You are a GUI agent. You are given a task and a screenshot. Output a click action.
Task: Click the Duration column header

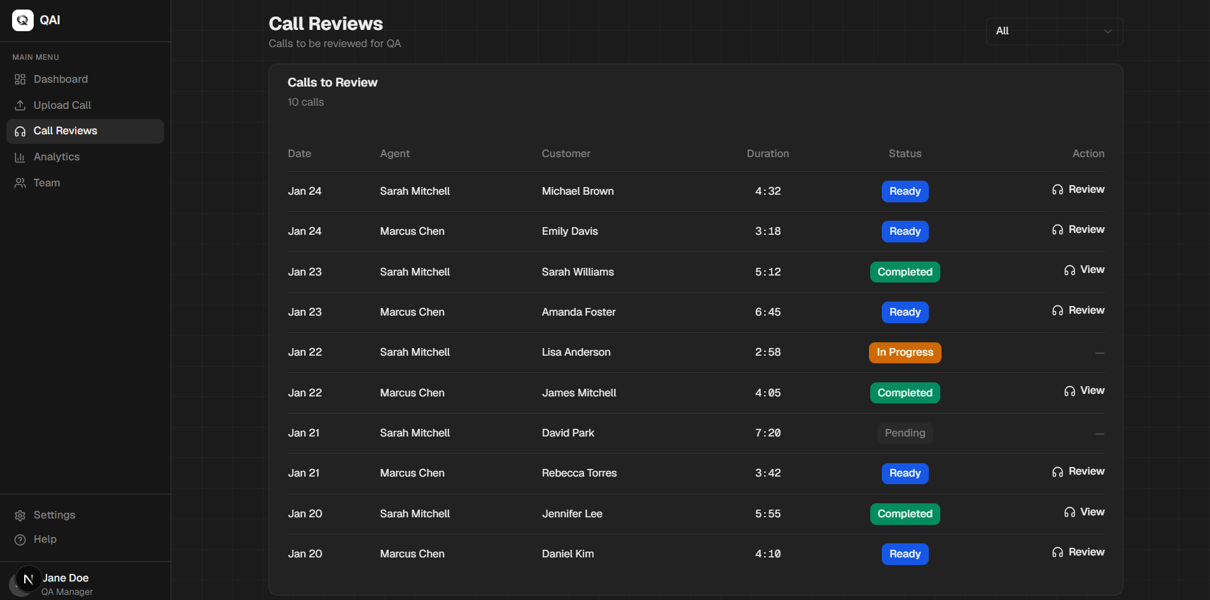point(768,154)
